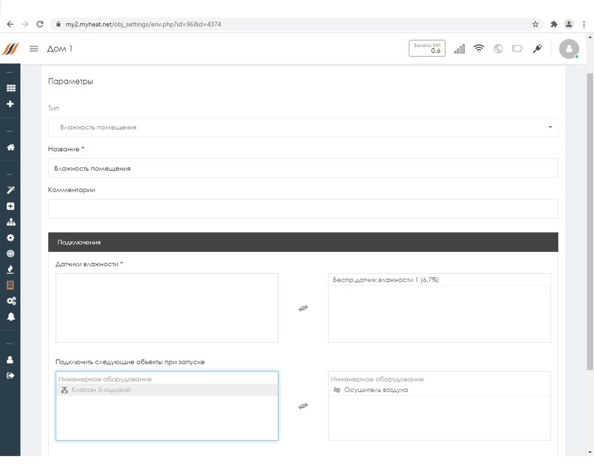Viewport: 594px width, 475px height.
Task: Click the Подключения section header
Action: point(303,242)
